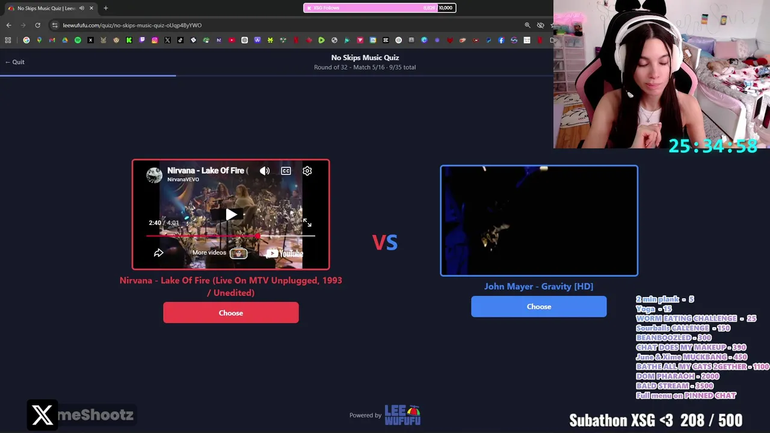770x433 pixels.
Task: Click the 2:40 / 4:01 timestamp
Action: pos(164,223)
